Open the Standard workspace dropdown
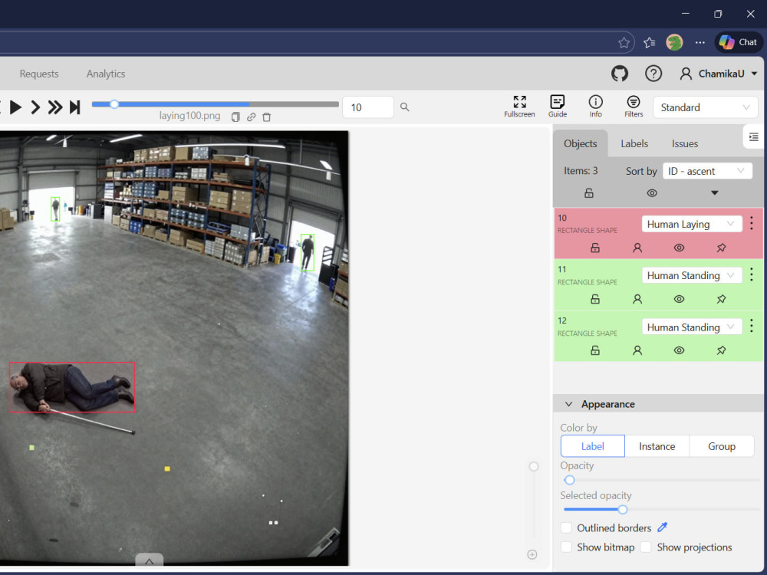Screen dimensions: 767x575 [705, 107]
